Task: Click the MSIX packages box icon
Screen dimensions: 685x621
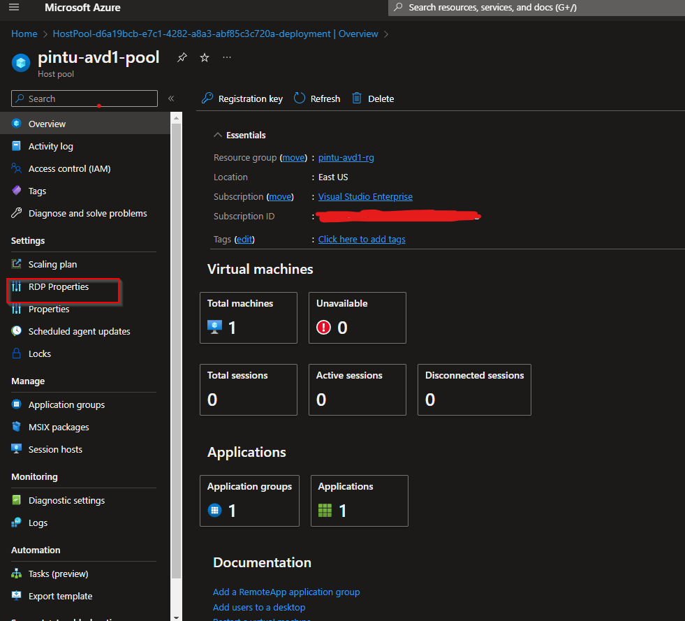Action: (x=16, y=427)
